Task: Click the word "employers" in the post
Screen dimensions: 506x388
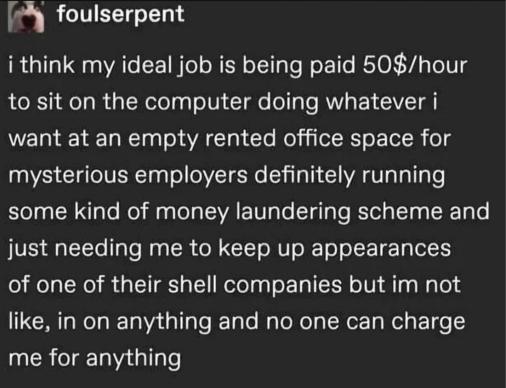Action: [x=191, y=175]
